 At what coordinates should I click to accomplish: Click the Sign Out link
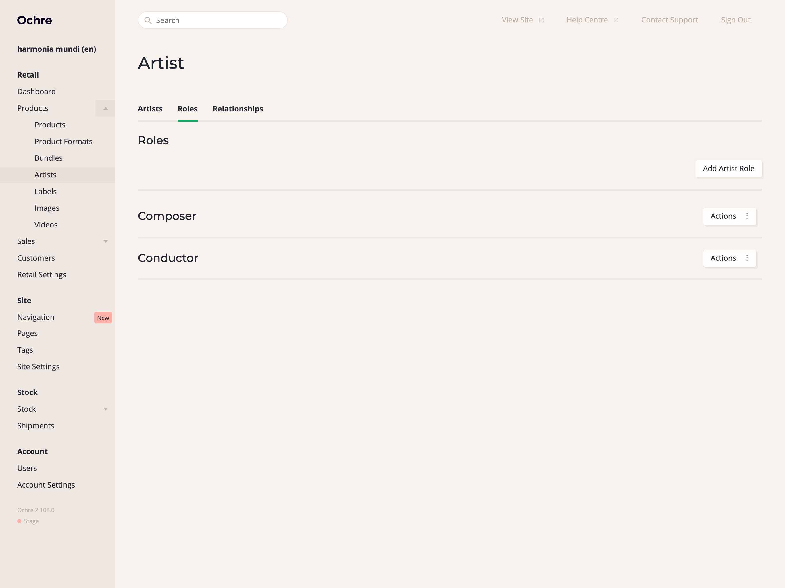(x=735, y=20)
